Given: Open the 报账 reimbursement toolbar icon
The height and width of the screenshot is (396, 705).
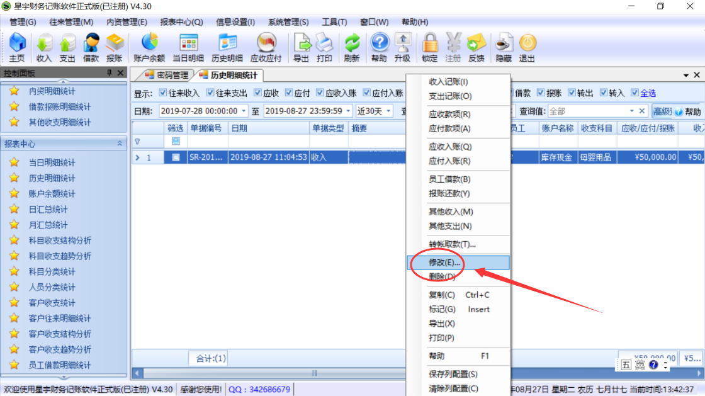Looking at the screenshot, I should coord(114,47).
